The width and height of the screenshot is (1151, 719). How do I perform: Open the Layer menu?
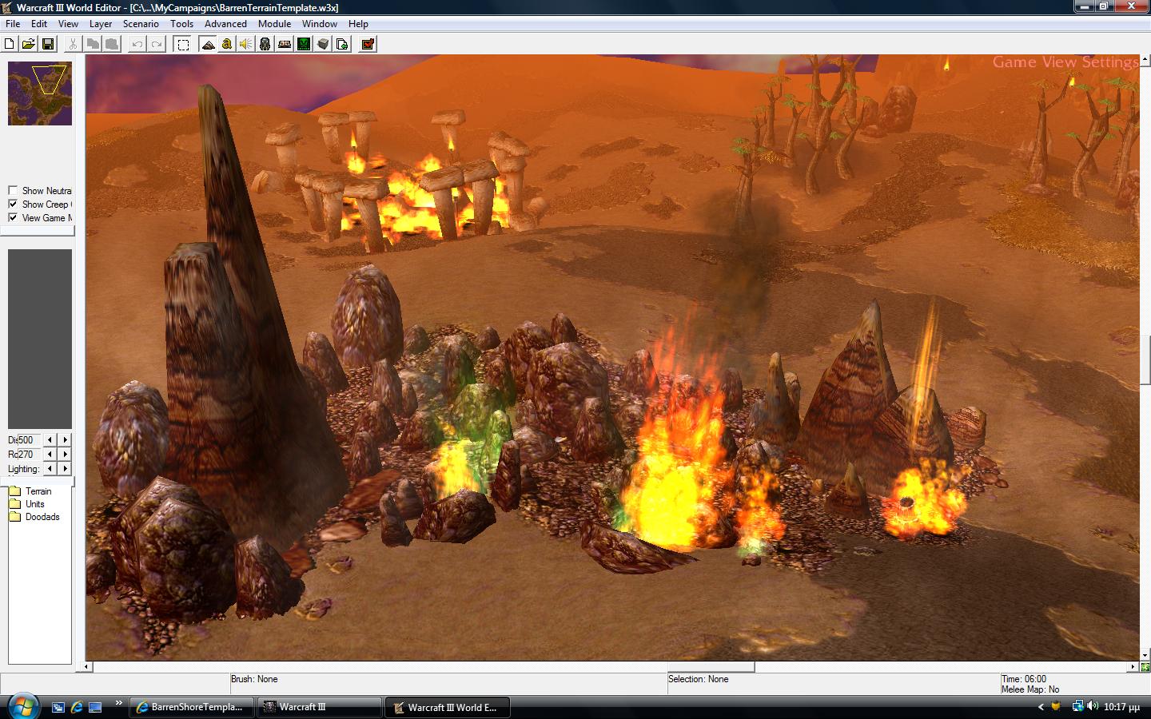click(101, 24)
